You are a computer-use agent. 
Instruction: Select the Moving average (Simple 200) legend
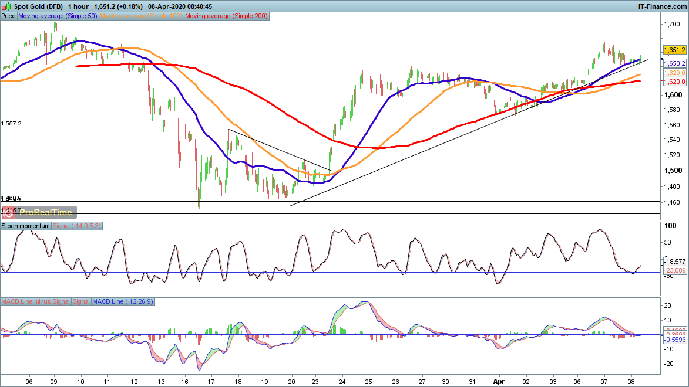226,16
